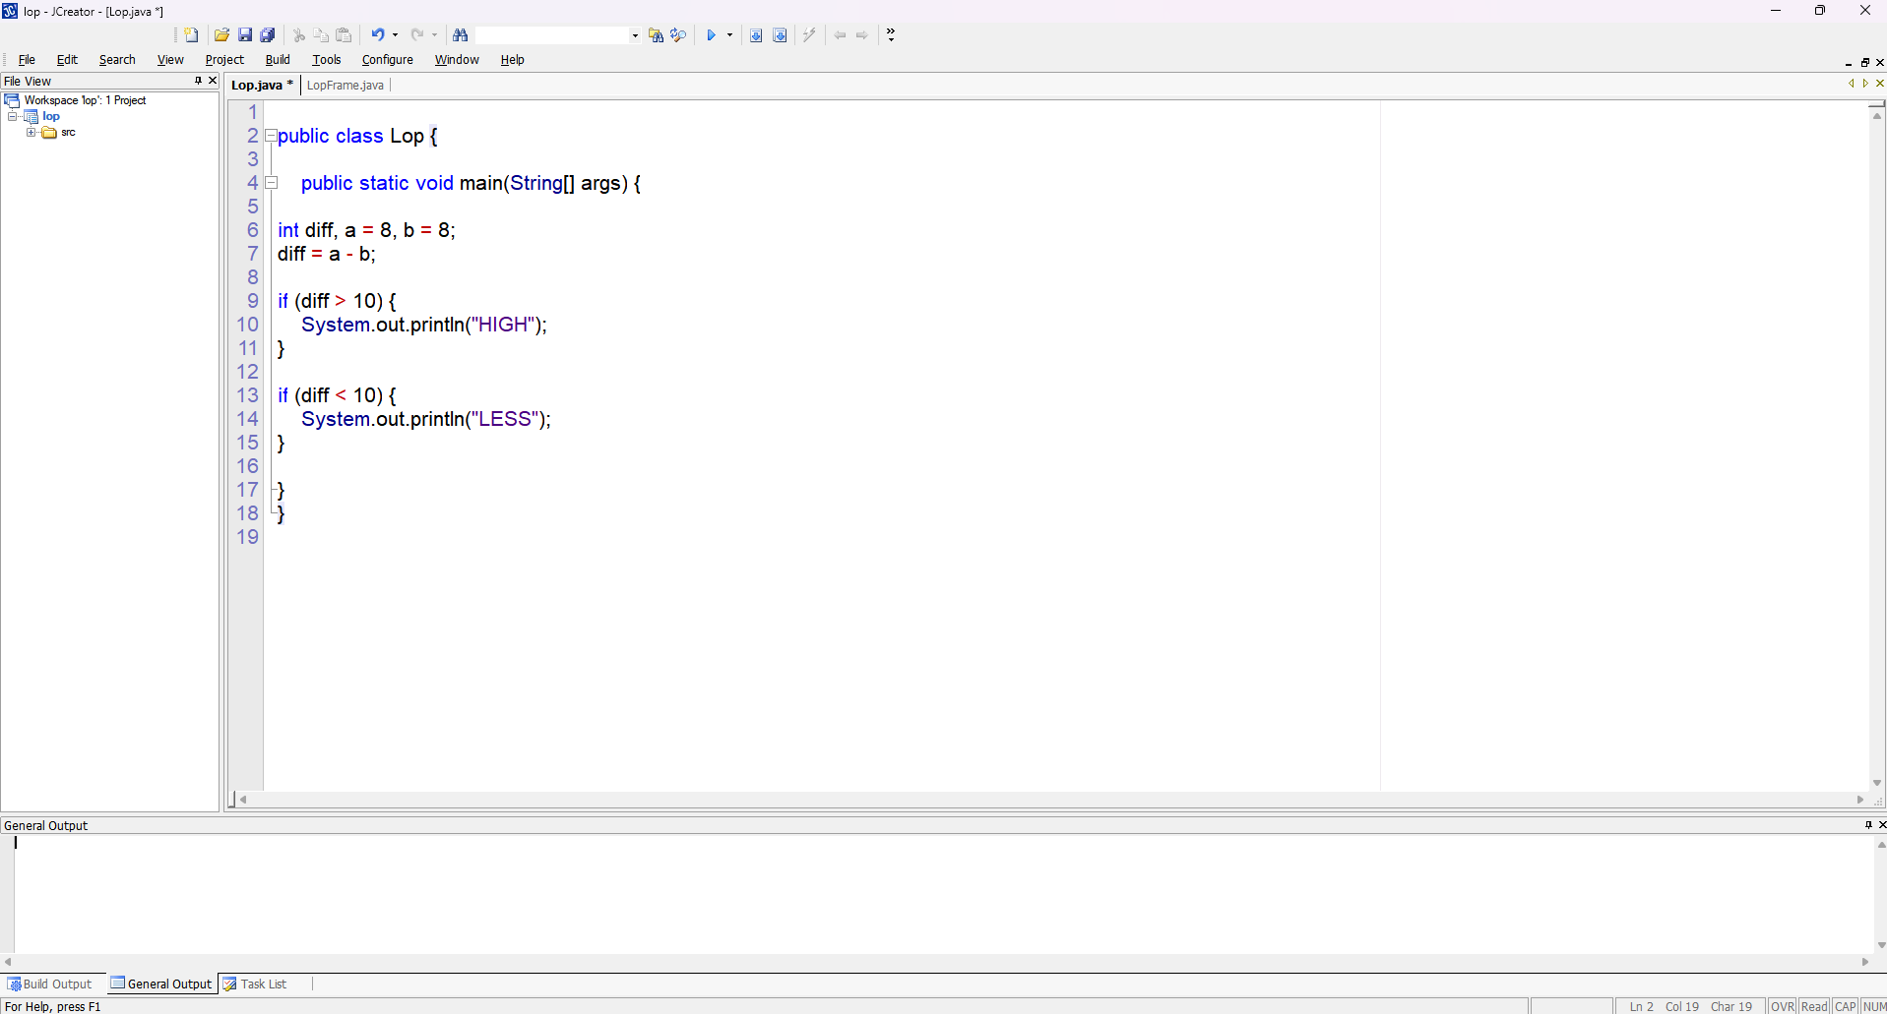Open the Build menu
This screenshot has height=1014, width=1887.
(278, 60)
